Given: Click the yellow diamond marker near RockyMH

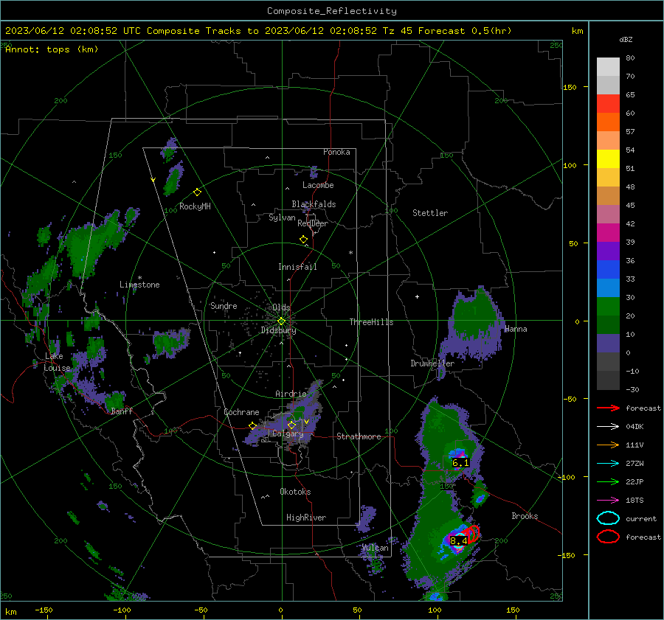Looking at the screenshot, I should pyautogui.click(x=197, y=192).
